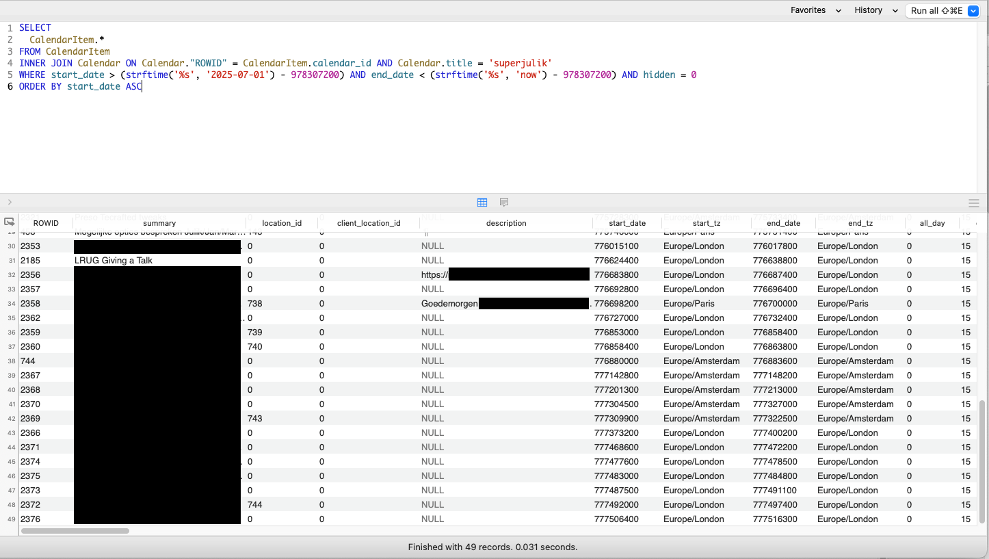
Task: Switch results to table grid view
Action: (482, 202)
